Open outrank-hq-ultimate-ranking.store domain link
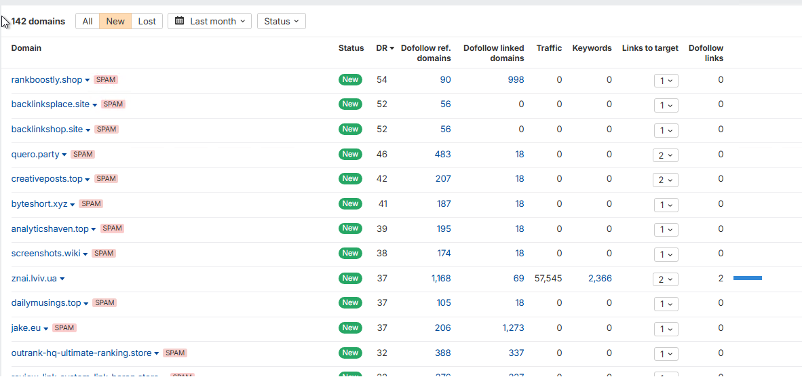The image size is (802, 377). 81,353
